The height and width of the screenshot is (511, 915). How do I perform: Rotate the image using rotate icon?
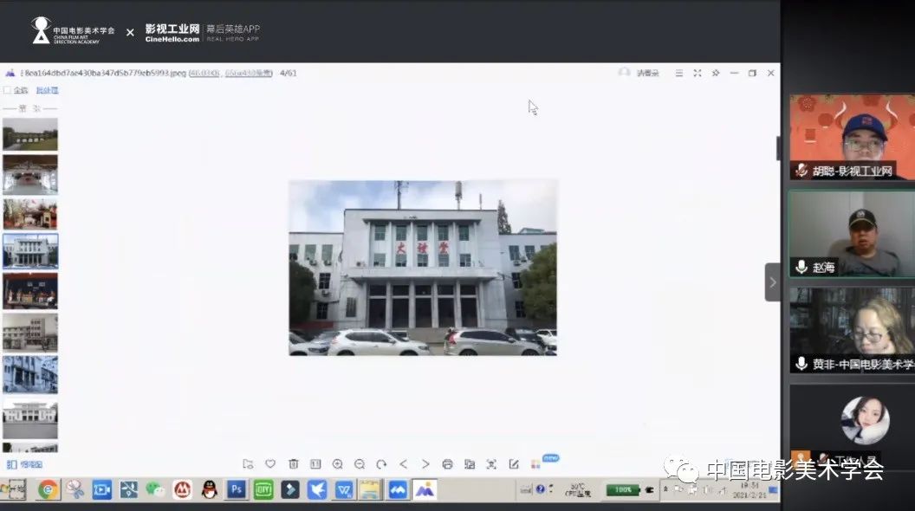pyautogui.click(x=381, y=464)
